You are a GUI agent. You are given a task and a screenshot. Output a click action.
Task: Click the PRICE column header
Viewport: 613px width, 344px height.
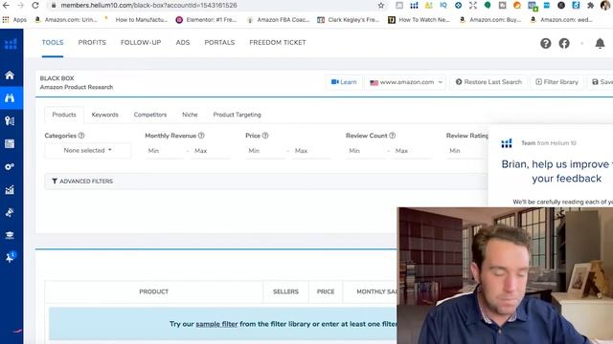[326, 291]
